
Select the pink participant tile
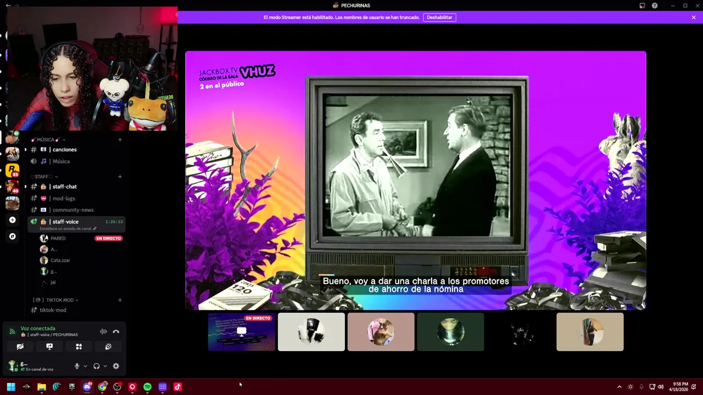[381, 332]
